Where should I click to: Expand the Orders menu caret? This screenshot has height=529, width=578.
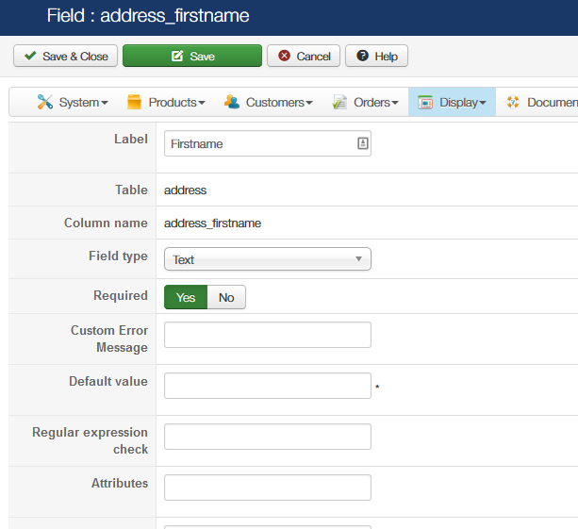tap(395, 103)
